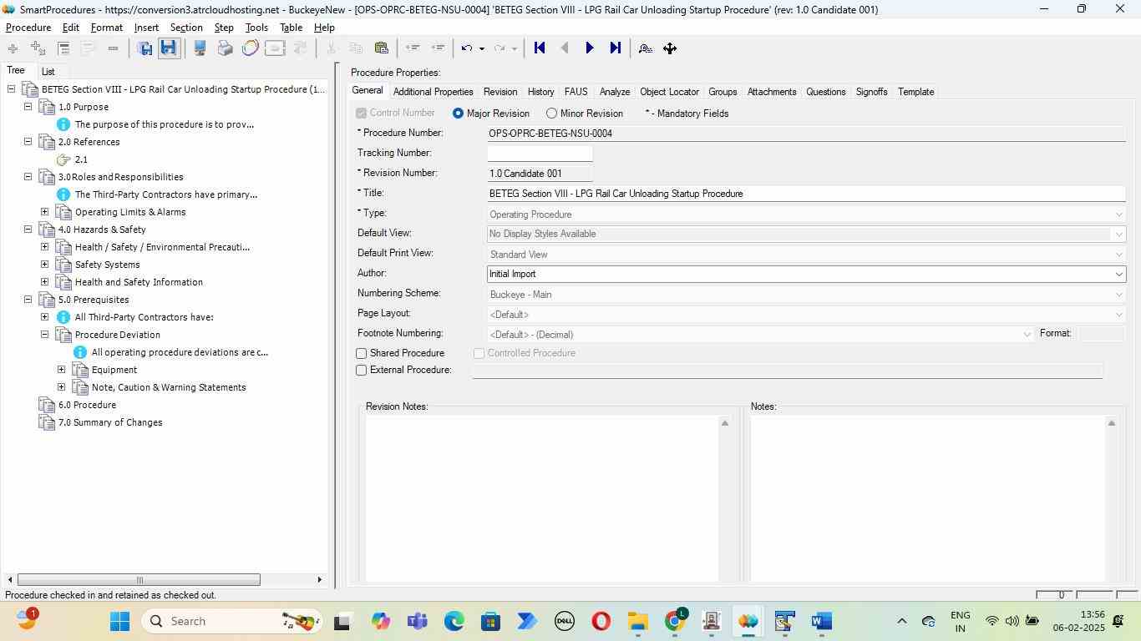The image size is (1141, 641).
Task: Go to first item using the skip-to-start arrow
Action: [540, 48]
